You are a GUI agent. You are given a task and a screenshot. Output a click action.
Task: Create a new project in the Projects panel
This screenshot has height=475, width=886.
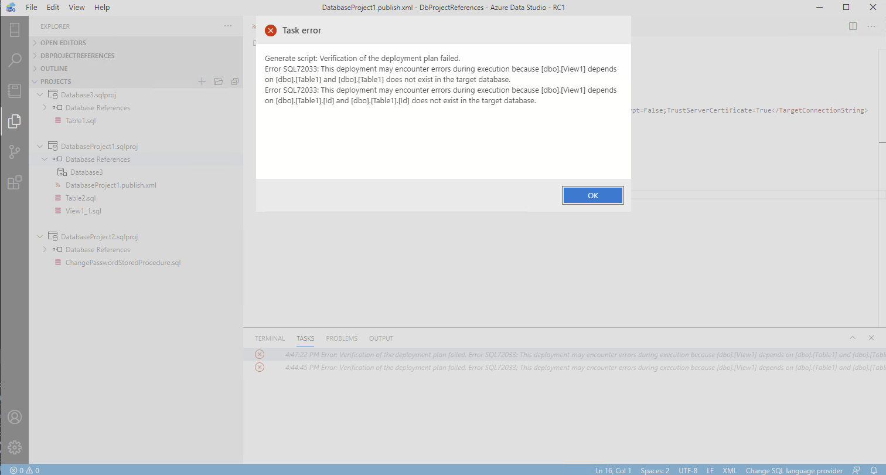click(x=202, y=82)
